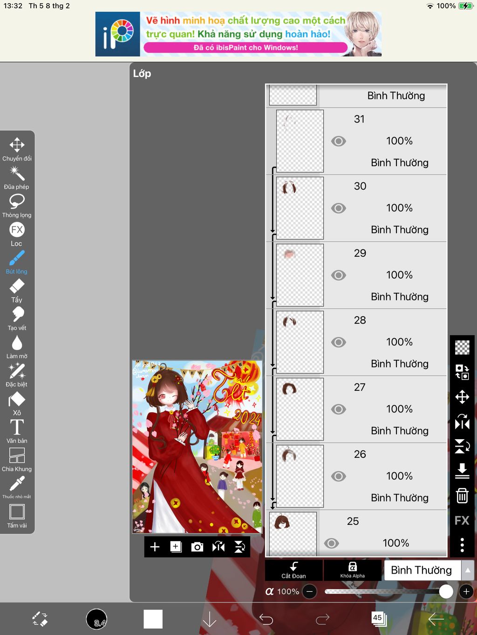Toggle visibility of layer 26
The width and height of the screenshot is (477, 635).
click(x=339, y=476)
